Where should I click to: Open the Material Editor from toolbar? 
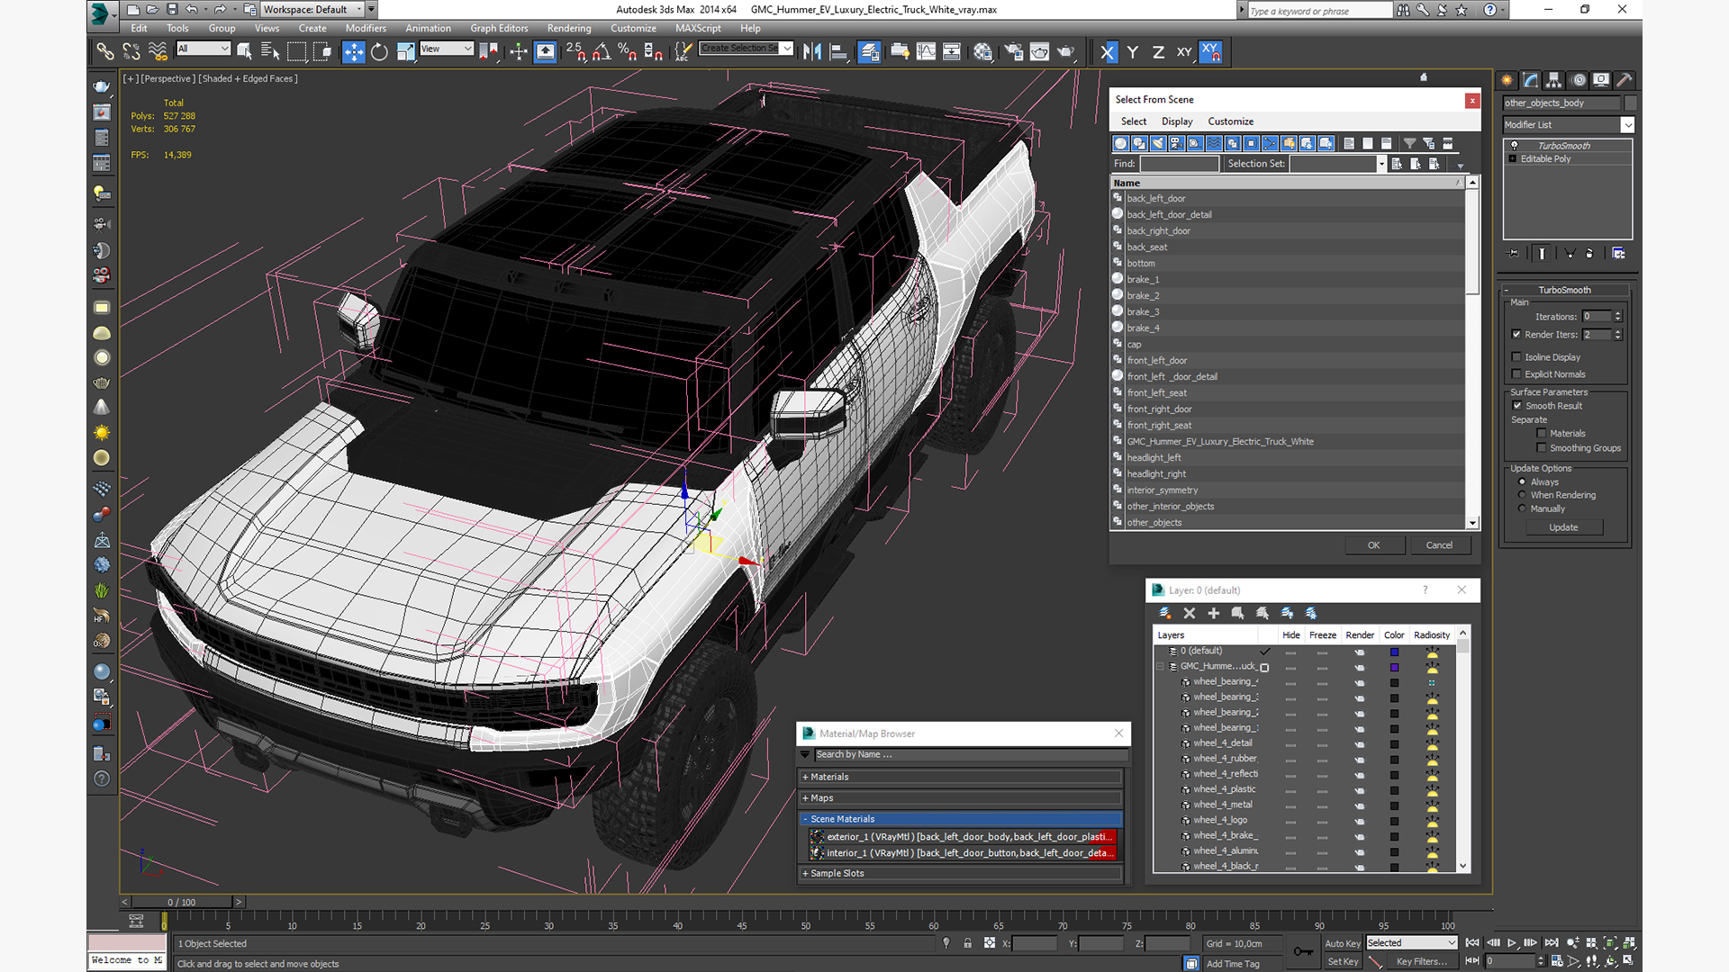click(982, 52)
